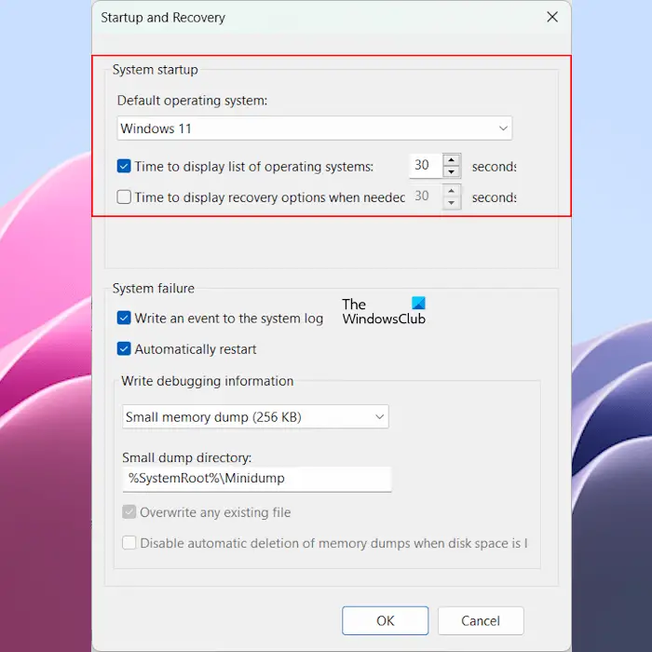
Task: Click the Small dump directory label
Action: click(186, 457)
